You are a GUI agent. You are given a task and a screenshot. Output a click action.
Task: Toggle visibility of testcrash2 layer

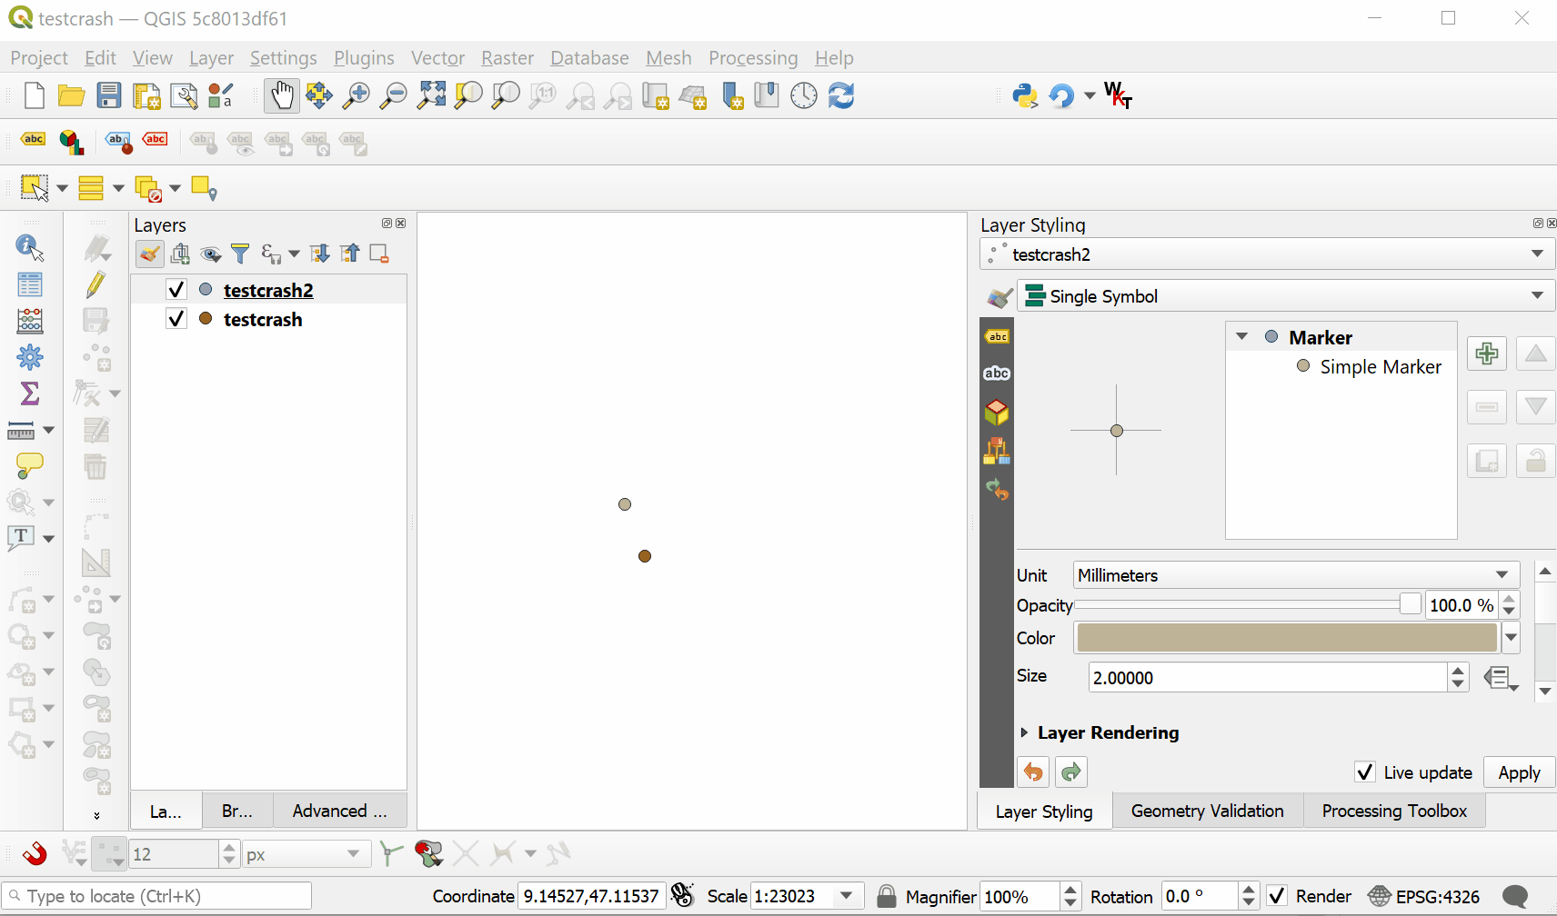point(176,290)
